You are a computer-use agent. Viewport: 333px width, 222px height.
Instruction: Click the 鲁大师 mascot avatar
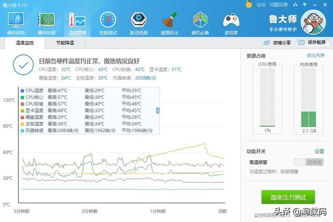coord(313,22)
